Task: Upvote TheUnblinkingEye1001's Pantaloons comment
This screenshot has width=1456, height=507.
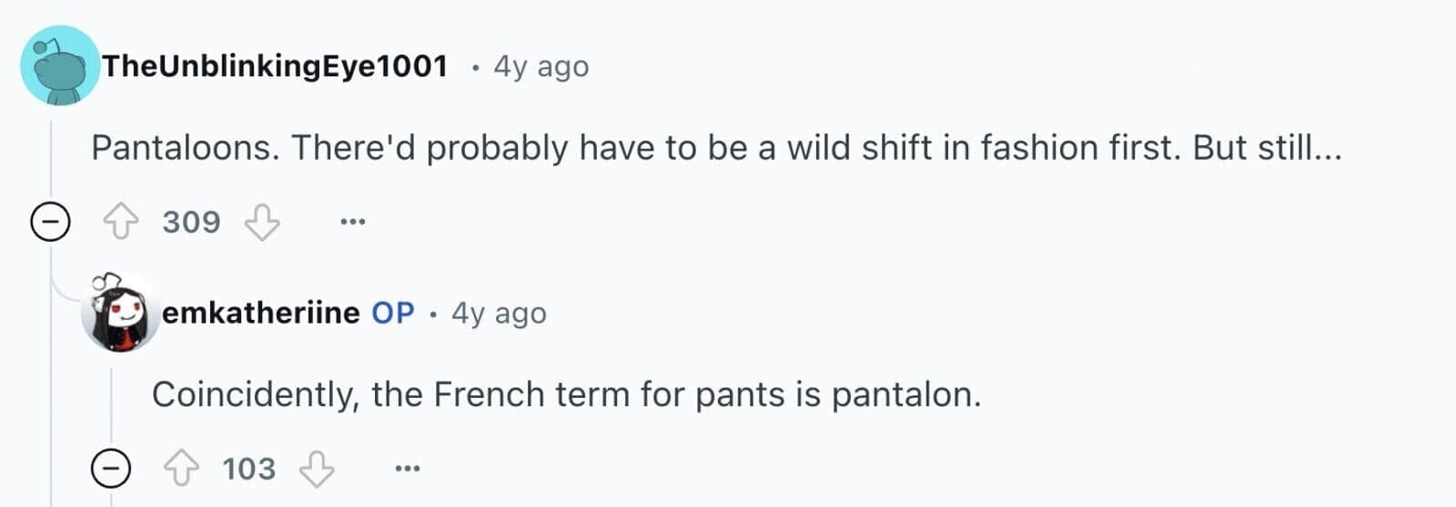Action: pos(120,222)
